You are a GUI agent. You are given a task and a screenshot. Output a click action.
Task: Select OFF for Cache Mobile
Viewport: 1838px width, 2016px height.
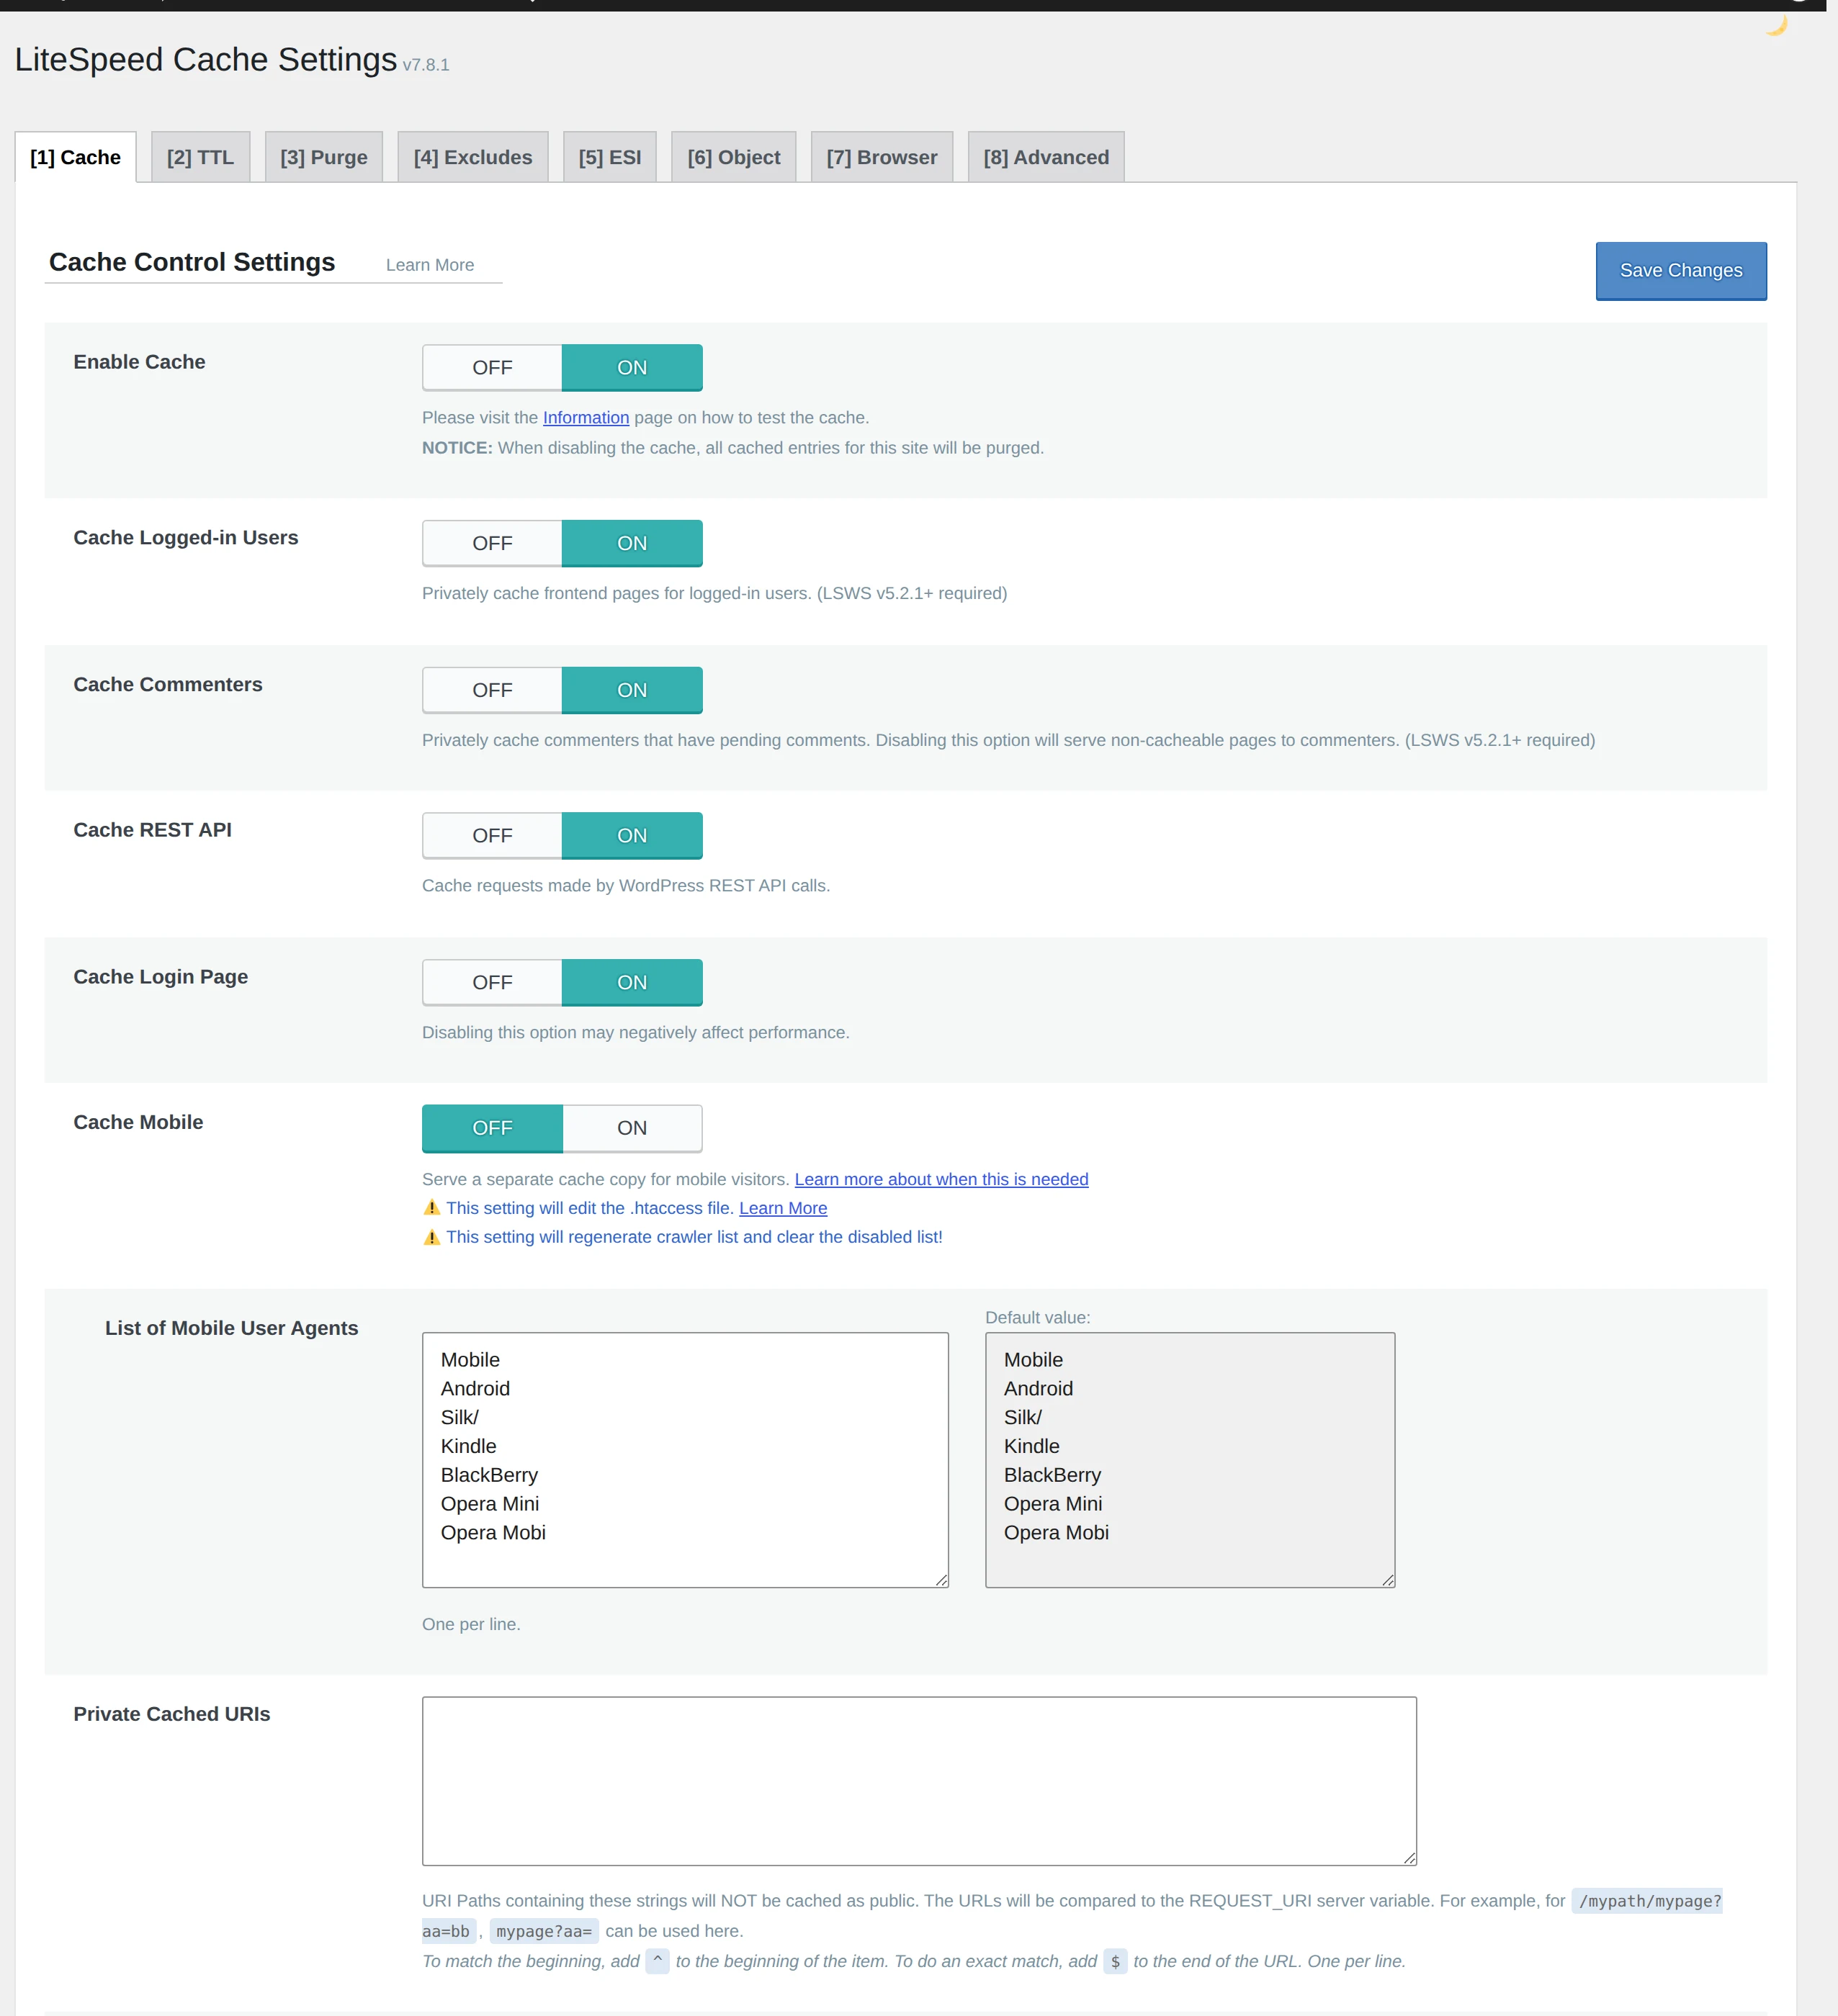[x=492, y=1128]
